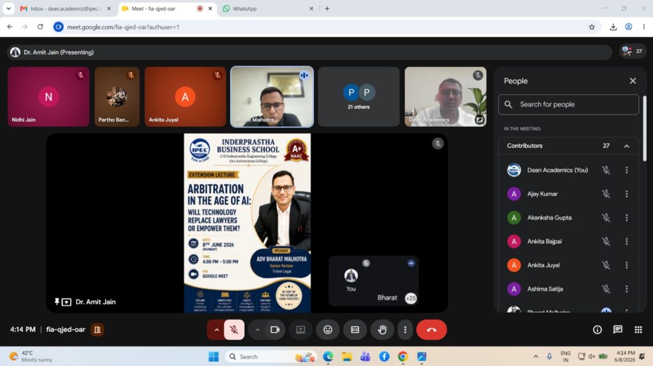Click the Search for people field

[568, 104]
